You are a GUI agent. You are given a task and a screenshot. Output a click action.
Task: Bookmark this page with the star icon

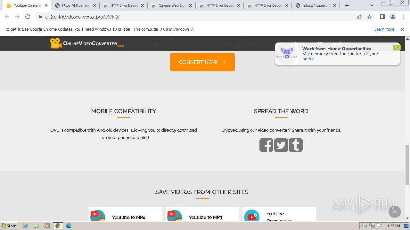(x=370, y=17)
